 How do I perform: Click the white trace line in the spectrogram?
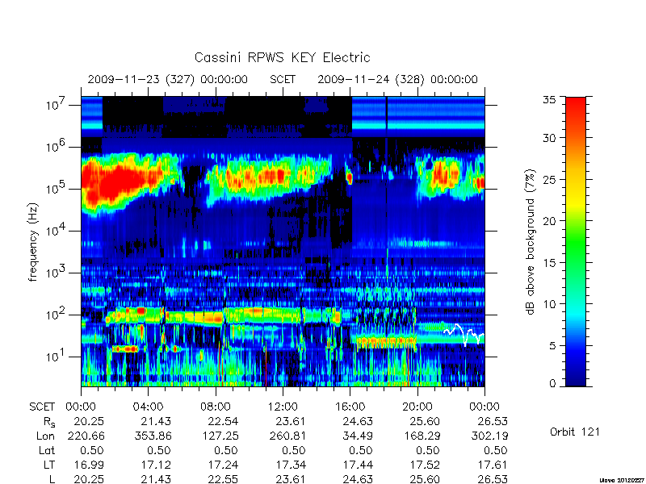point(464,334)
